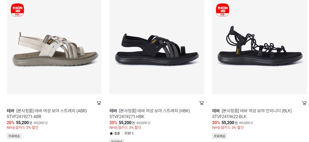Screen dimensions: 309x142
Task: Click model code STVF2419271-ABR
Action: tap(24, 117)
